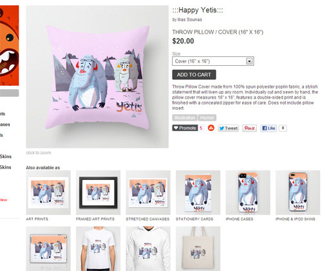Open the Framed Art Prints thumbnail

[98, 192]
